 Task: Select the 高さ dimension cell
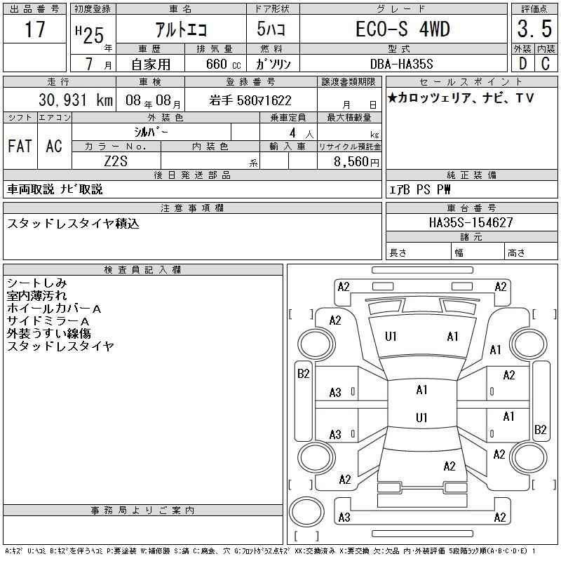click(532, 251)
